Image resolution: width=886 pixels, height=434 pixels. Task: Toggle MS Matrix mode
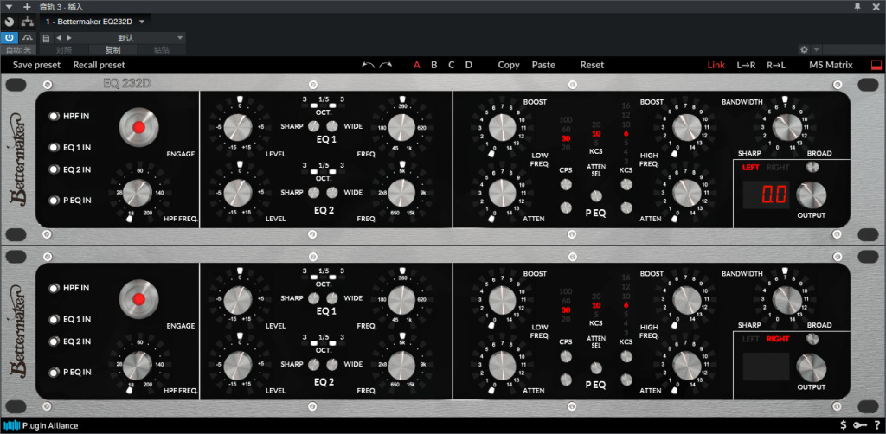831,65
